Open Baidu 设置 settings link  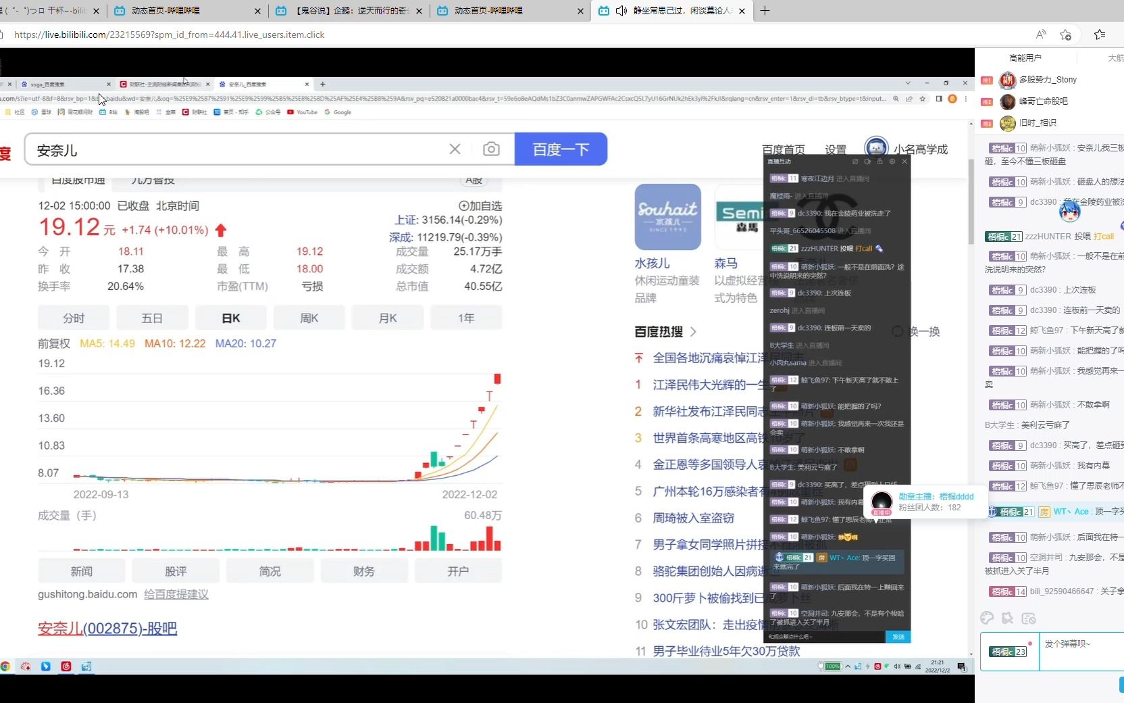pos(836,149)
